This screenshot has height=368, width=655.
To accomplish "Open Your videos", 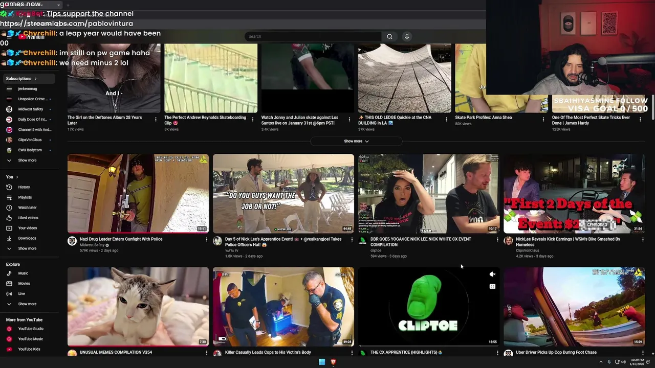I will click(x=27, y=228).
